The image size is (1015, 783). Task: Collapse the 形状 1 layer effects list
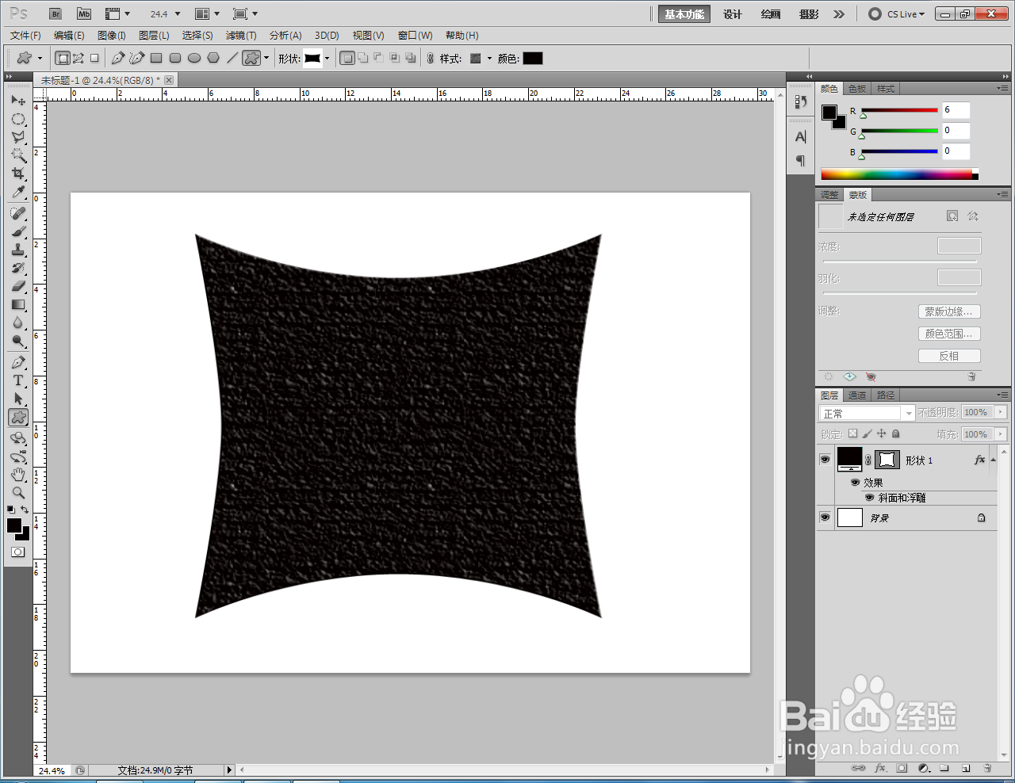tap(993, 460)
